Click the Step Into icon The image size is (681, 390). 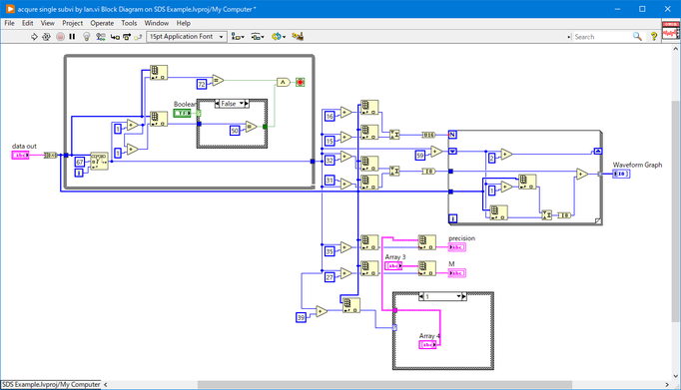click(115, 37)
